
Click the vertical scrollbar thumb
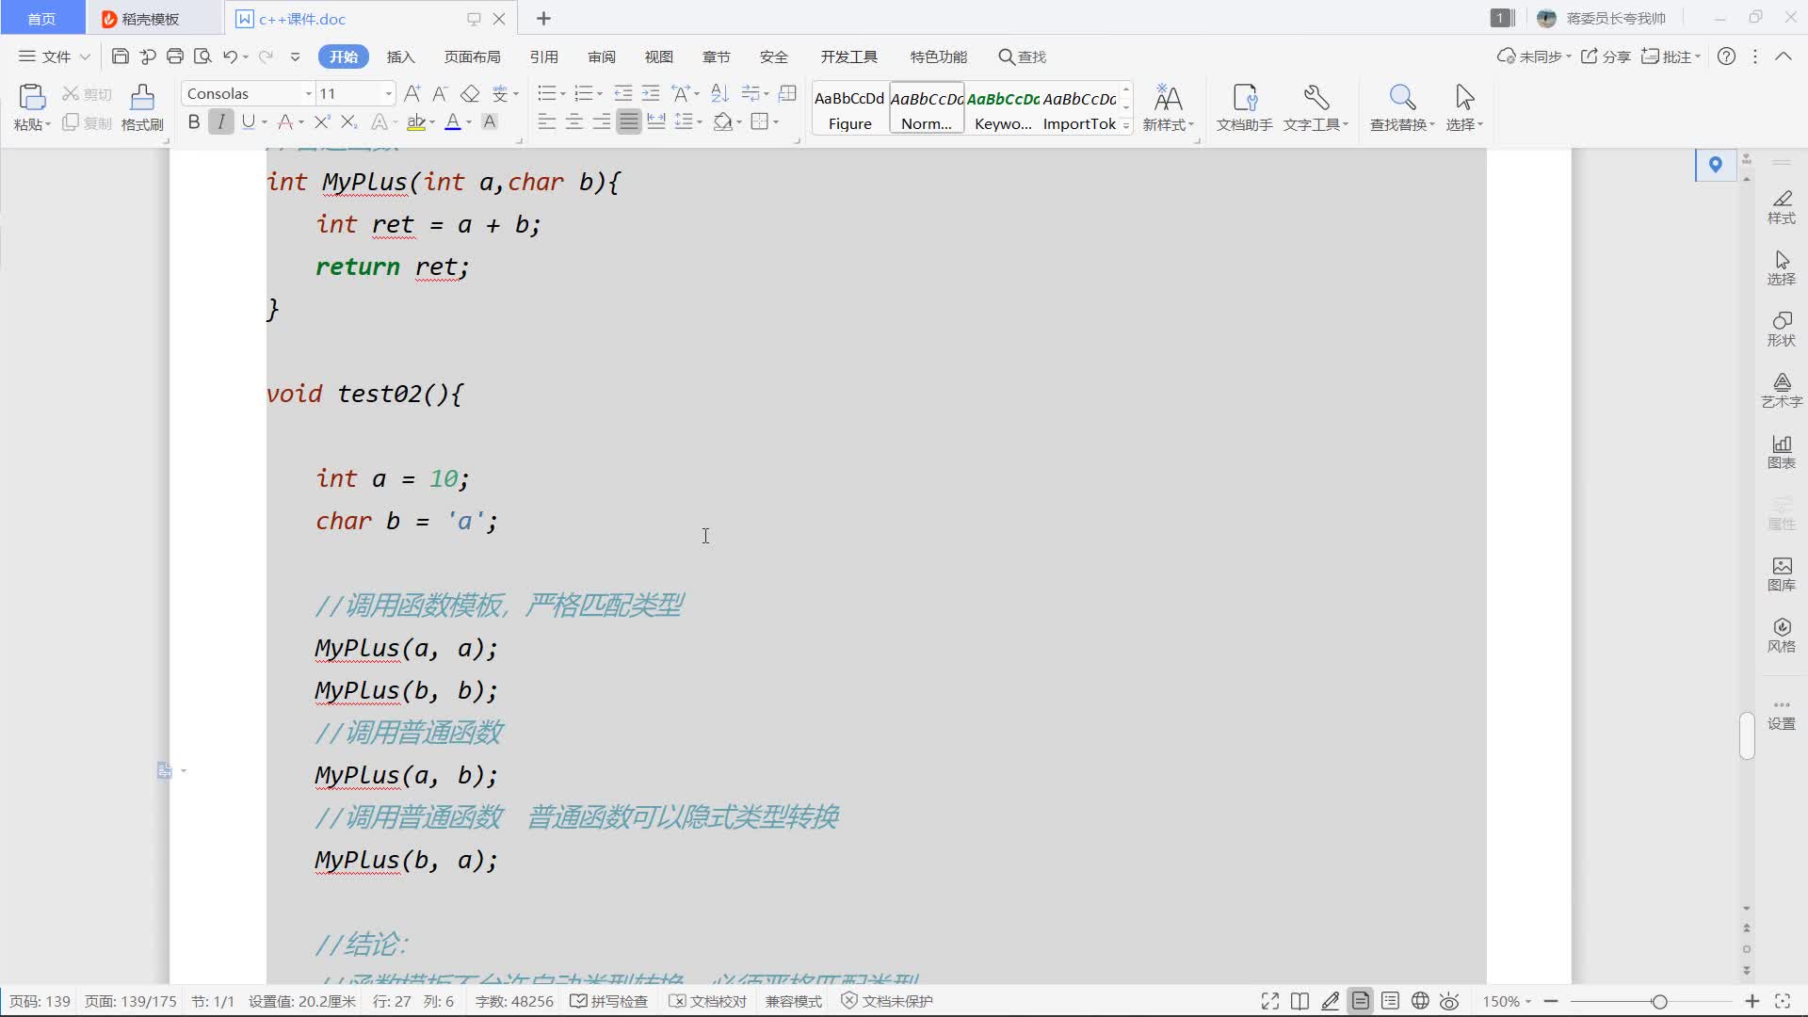1747,735
